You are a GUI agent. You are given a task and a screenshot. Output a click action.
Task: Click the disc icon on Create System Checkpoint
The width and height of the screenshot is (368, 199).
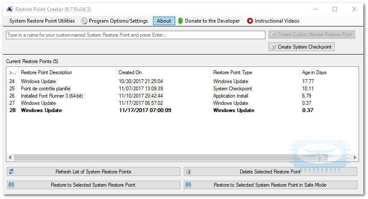coord(273,46)
